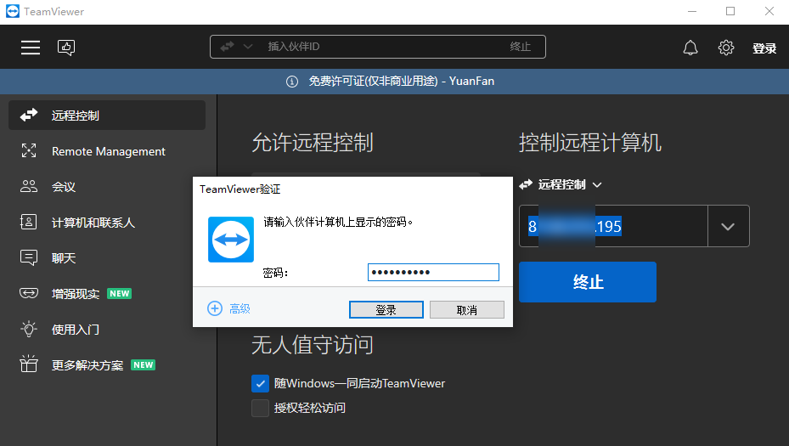Click the 会议 people icon
The height and width of the screenshot is (446, 789).
[x=29, y=186]
